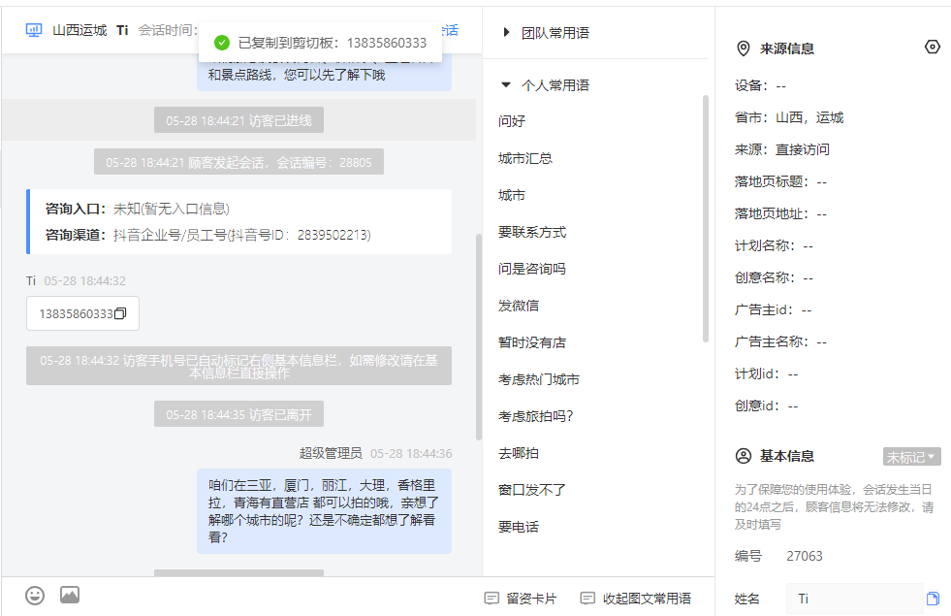Click the 留资卡片 card icon

(491, 599)
